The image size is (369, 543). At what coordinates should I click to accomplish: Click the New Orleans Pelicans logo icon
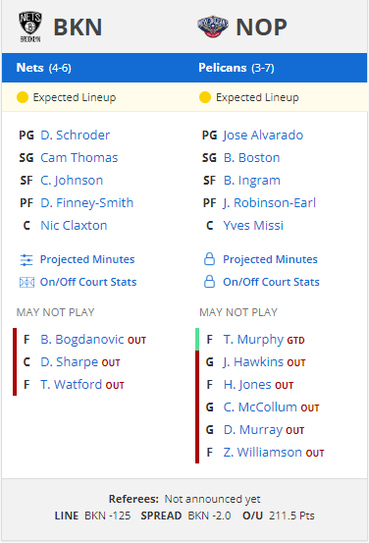click(x=213, y=27)
